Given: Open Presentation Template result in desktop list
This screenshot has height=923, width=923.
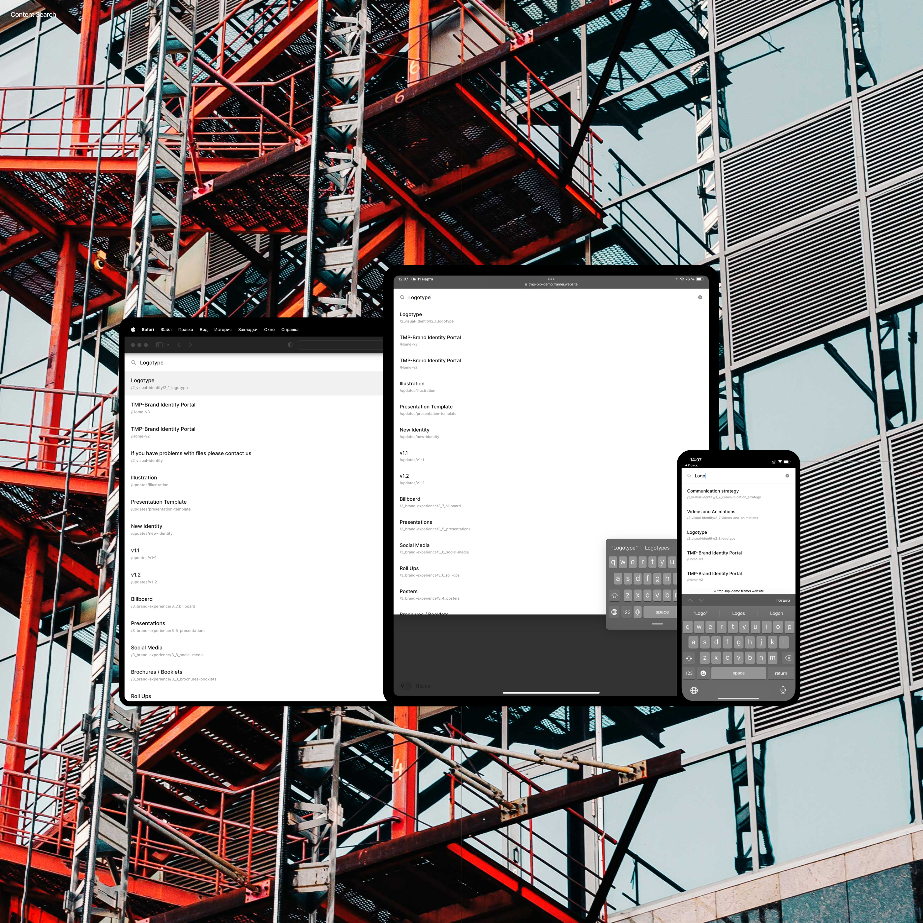Looking at the screenshot, I should 159,502.
